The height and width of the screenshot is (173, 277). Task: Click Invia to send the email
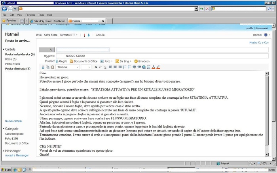pyautogui.click(x=39, y=35)
